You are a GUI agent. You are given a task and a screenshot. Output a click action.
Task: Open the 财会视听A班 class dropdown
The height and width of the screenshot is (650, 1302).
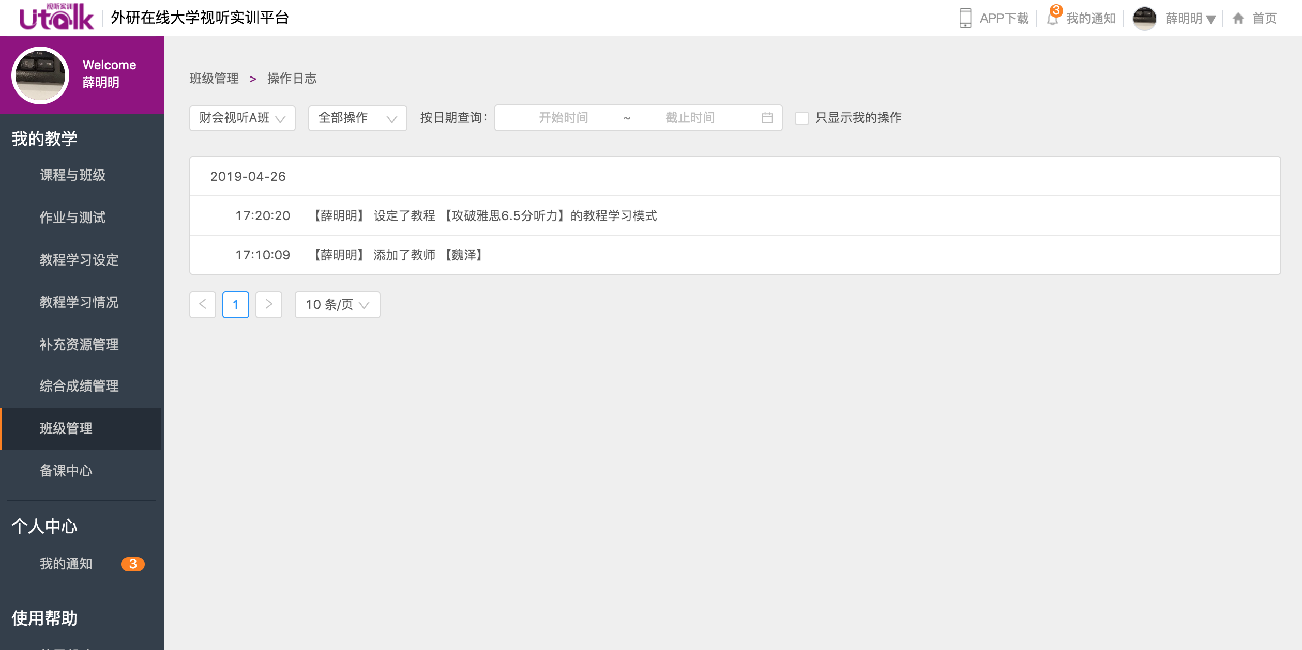point(242,118)
